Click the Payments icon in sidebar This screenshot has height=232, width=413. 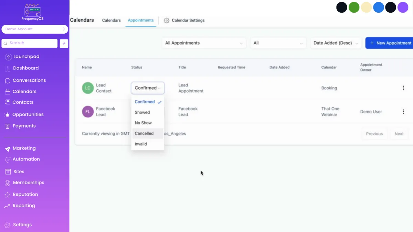tap(8, 126)
